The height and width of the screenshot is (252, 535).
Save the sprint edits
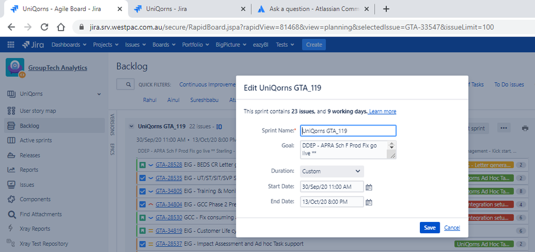click(x=429, y=228)
